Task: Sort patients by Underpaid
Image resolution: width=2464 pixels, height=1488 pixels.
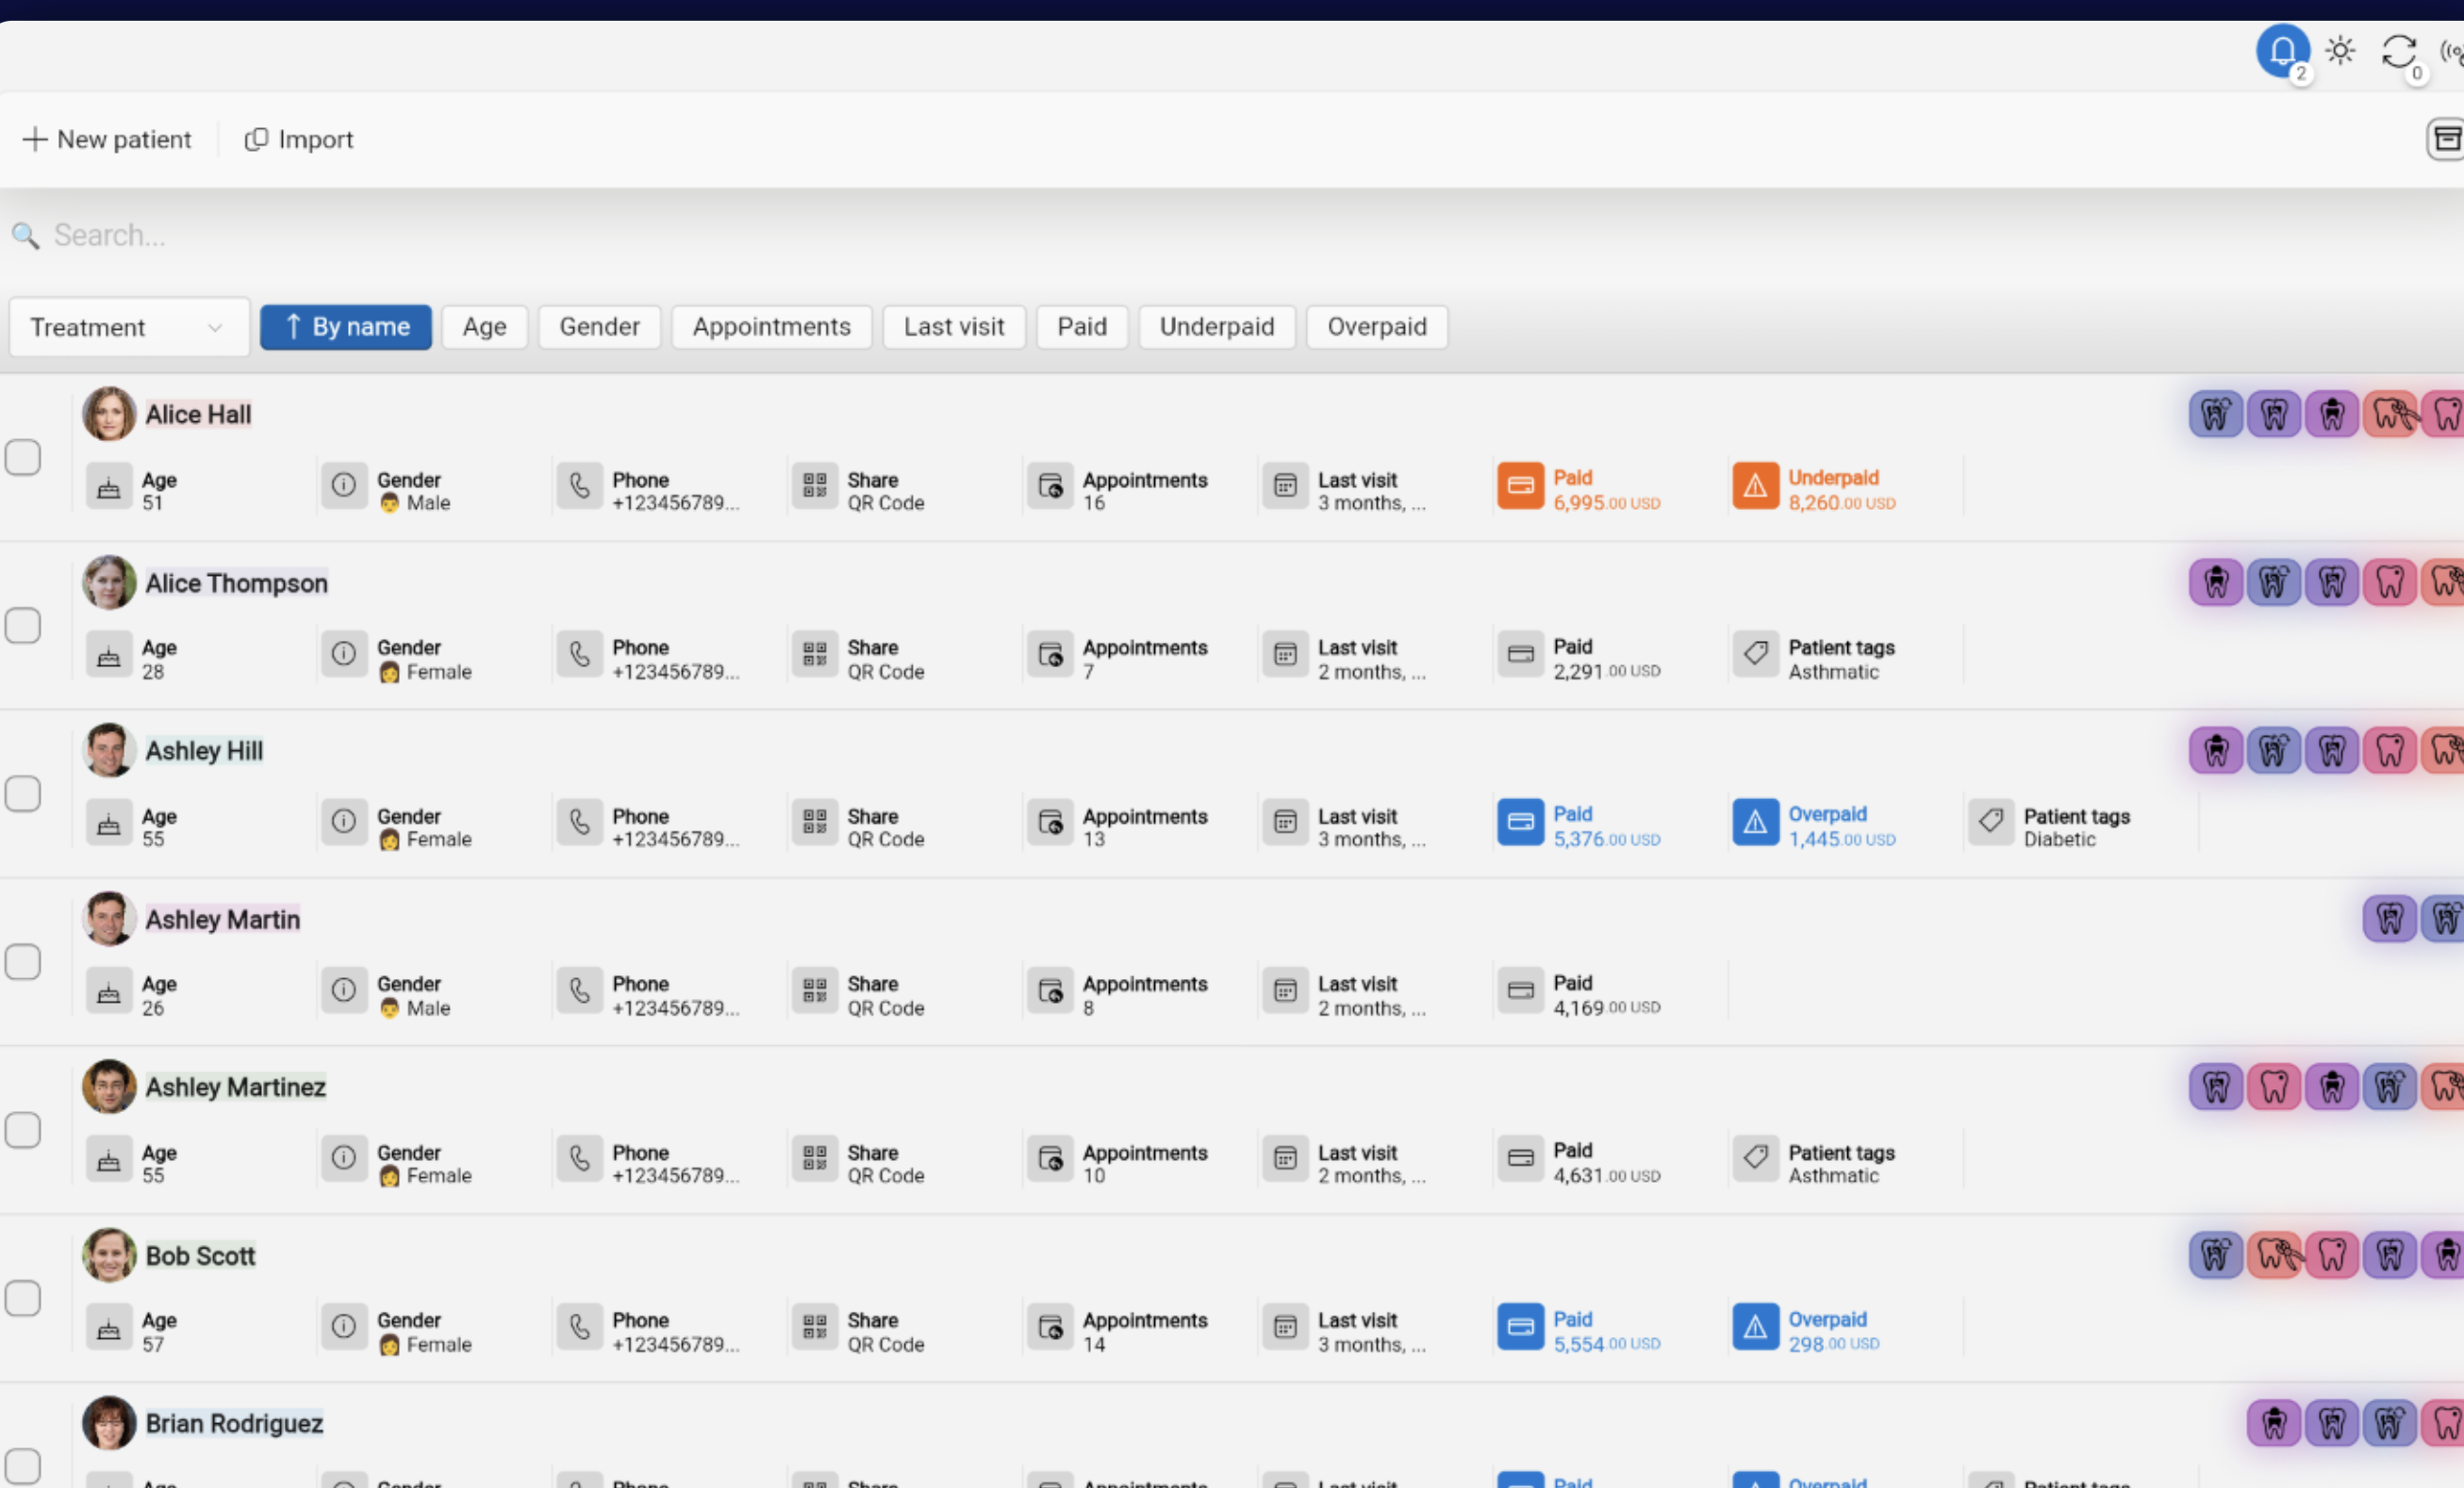Action: 1217,327
